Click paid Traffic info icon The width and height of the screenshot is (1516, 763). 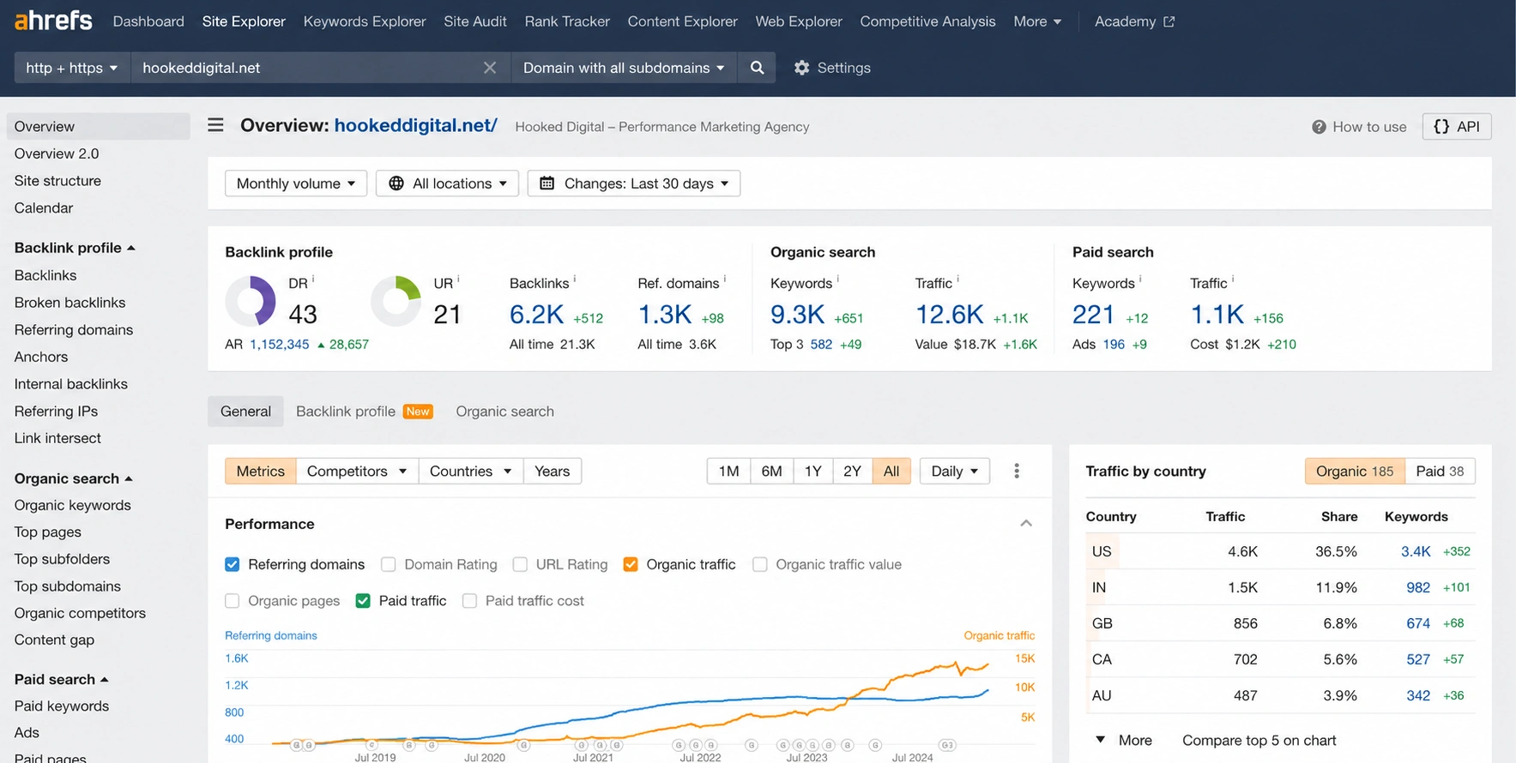click(1233, 279)
